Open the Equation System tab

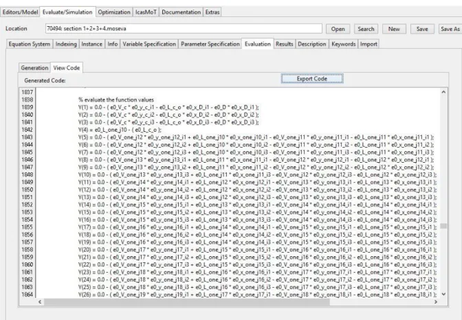[30, 44]
